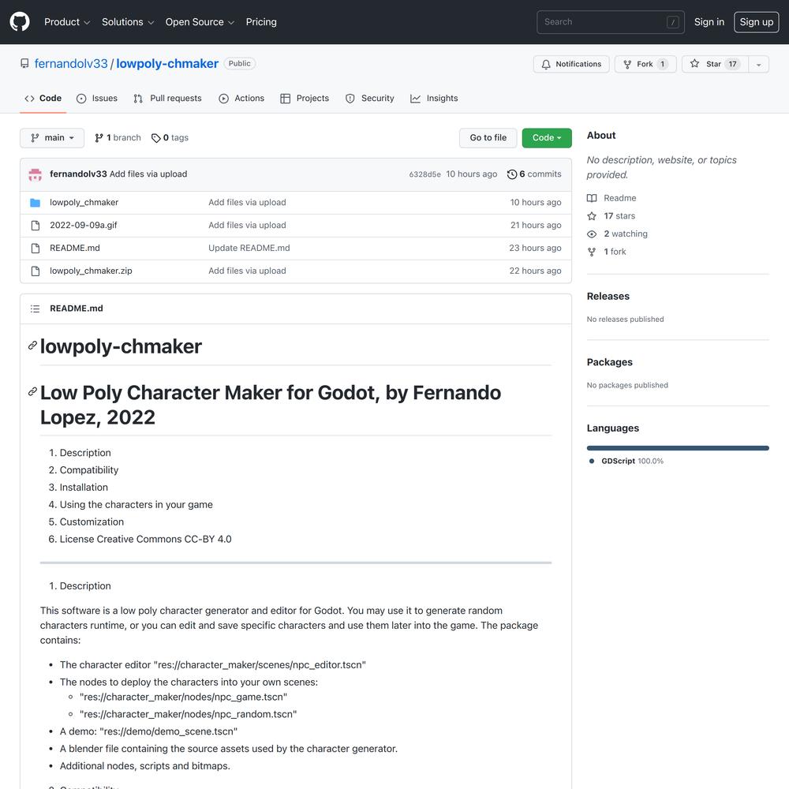
Task: Click fernandolv33 avatar in commit row
Action: pyautogui.click(x=36, y=174)
